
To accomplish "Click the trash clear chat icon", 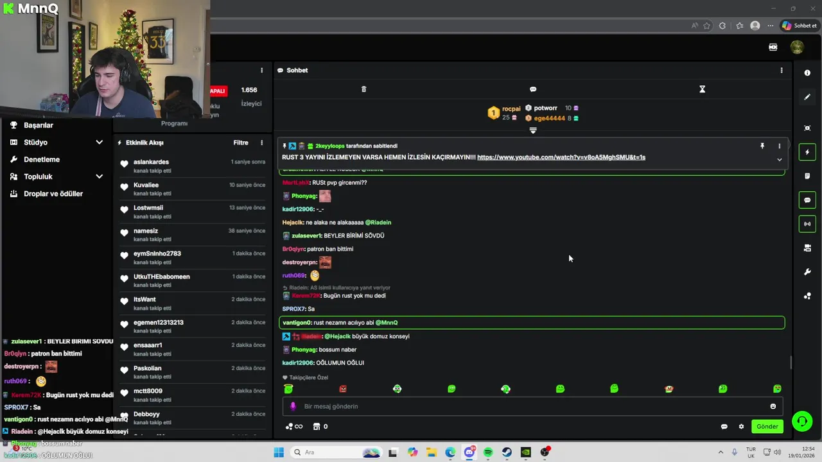I will pyautogui.click(x=363, y=89).
